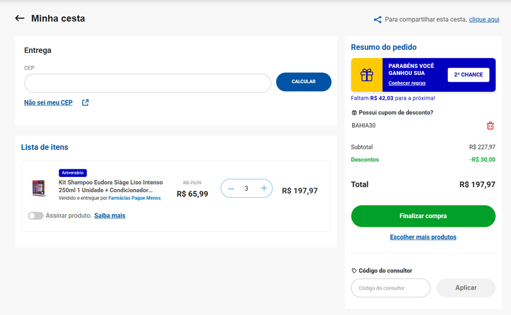This screenshot has height=315, width=511.
Task: Follow the clique aqui share link
Action: coord(484,20)
